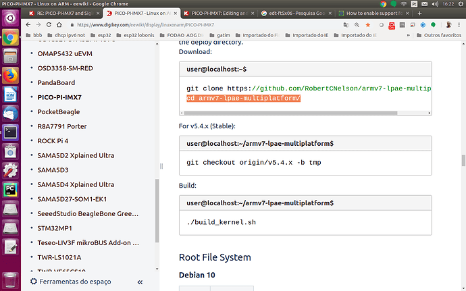
Task: Switch to 'edt-ft5x06 - Pesquisa Goo' tab
Action: [296, 14]
